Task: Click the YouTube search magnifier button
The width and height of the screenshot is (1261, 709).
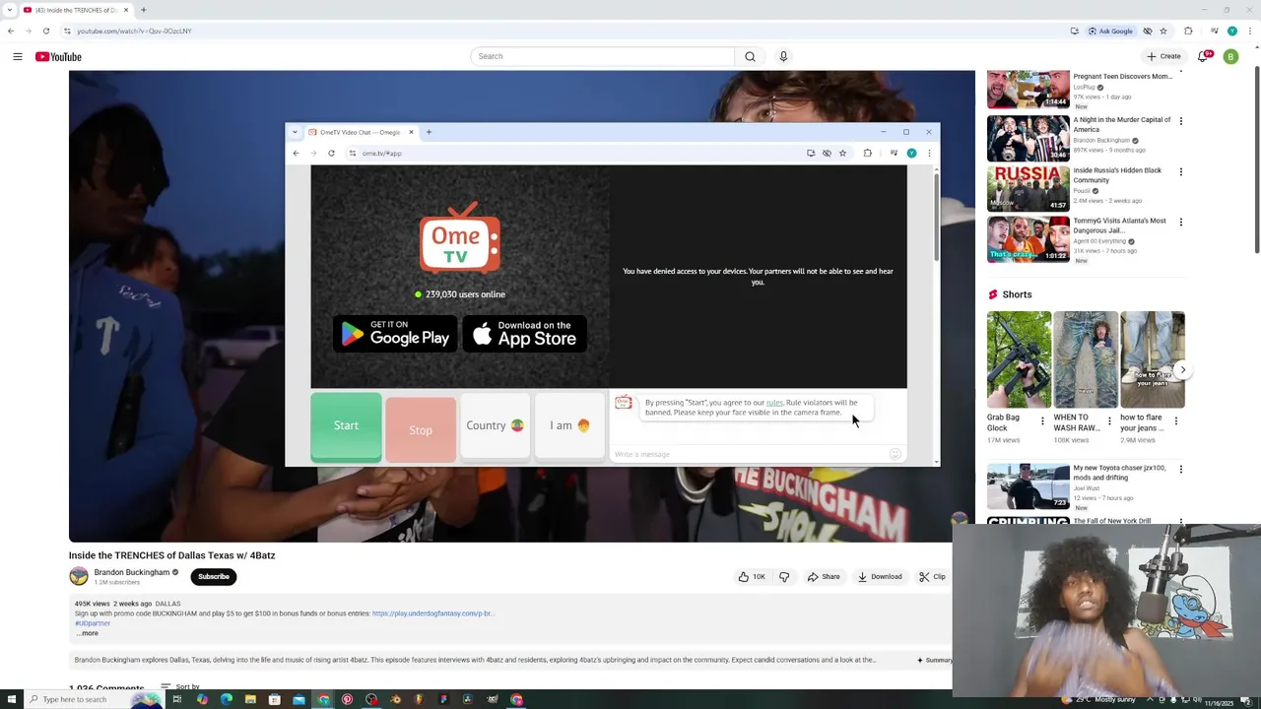Action: coord(750,56)
